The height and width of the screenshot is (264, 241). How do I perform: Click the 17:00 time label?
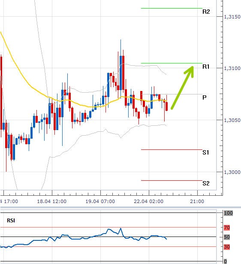pyautogui.click(x=11, y=201)
